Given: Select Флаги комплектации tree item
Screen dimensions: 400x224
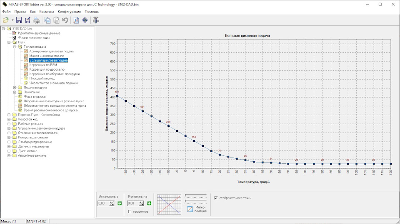Looking at the screenshot, I should (x=34, y=38).
